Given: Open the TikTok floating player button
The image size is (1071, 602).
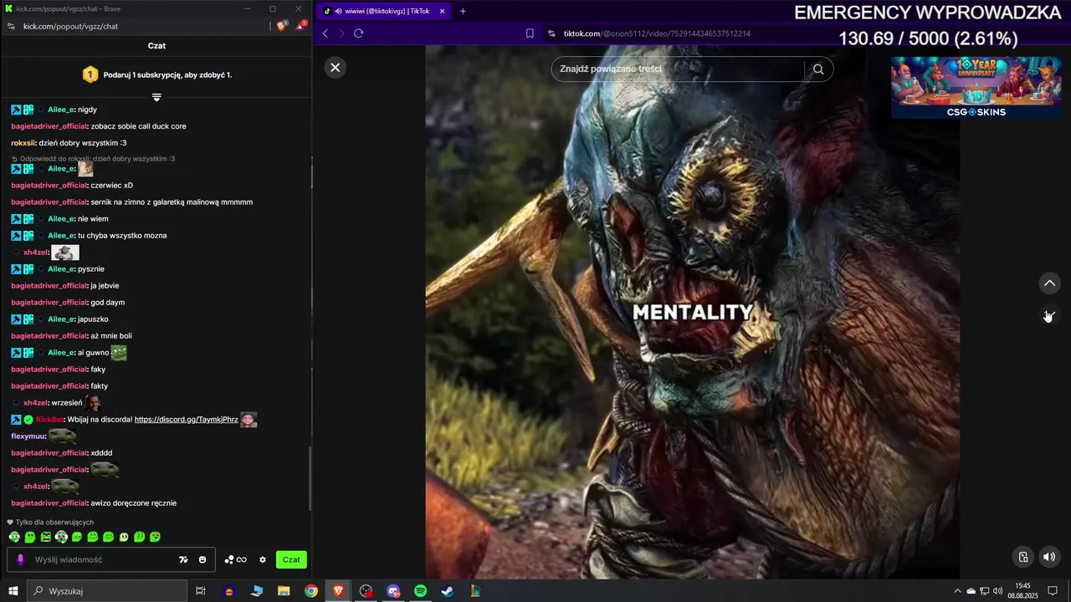Looking at the screenshot, I should pyautogui.click(x=1022, y=557).
